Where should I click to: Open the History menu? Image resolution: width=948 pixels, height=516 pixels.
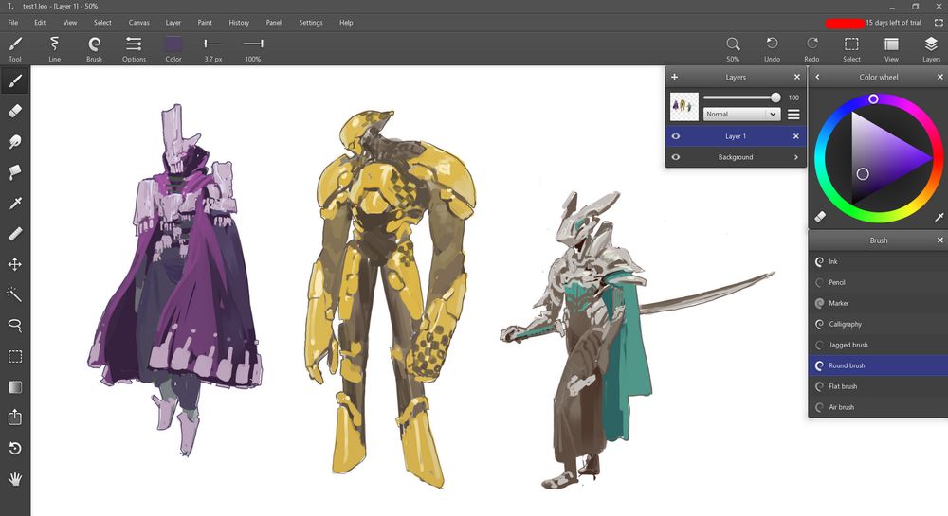239,23
